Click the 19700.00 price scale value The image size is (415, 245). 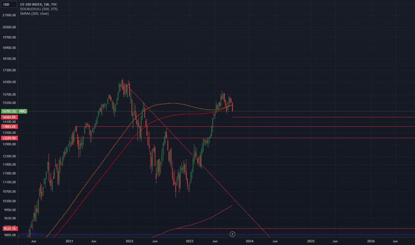click(9, 37)
